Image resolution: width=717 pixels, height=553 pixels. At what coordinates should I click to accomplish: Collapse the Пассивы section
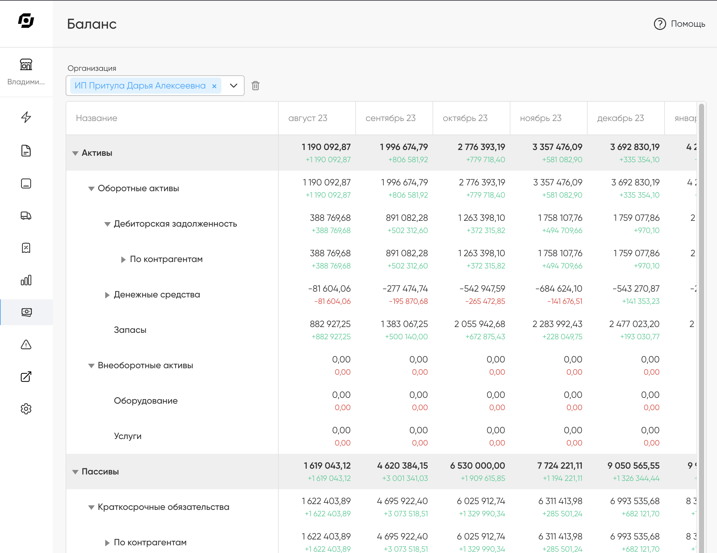(75, 472)
